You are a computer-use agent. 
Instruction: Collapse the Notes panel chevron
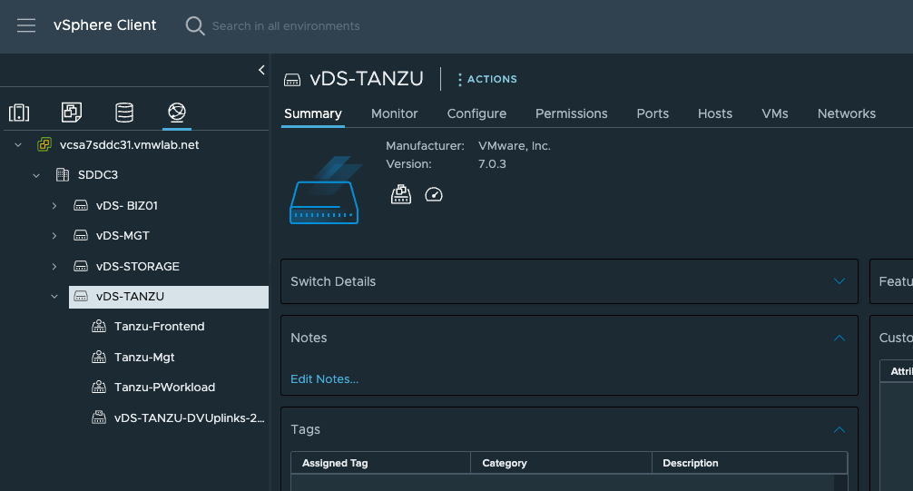click(839, 338)
